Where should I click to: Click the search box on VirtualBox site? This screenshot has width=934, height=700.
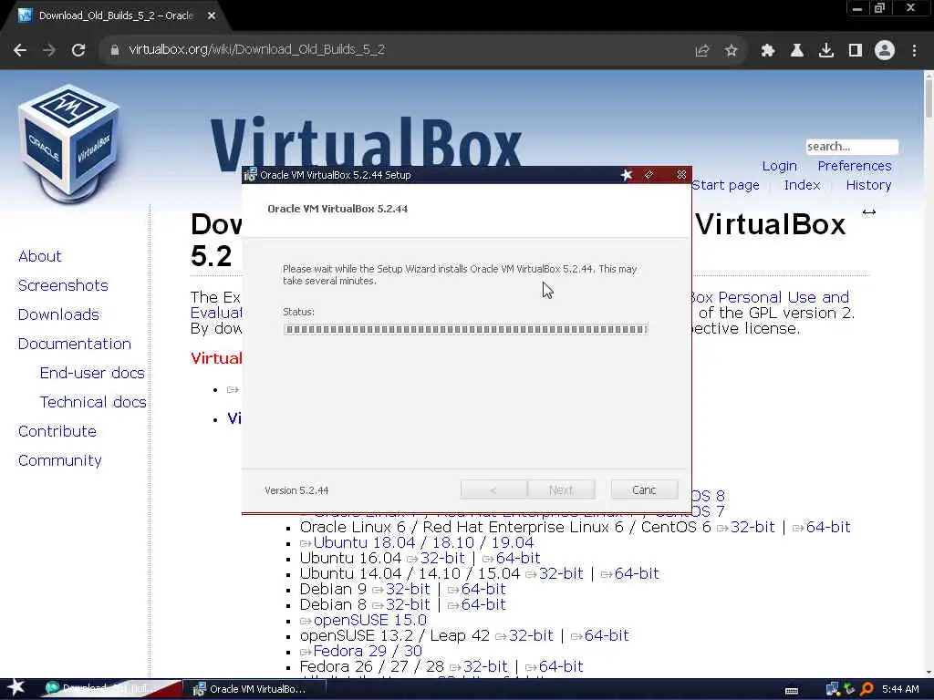click(x=852, y=147)
